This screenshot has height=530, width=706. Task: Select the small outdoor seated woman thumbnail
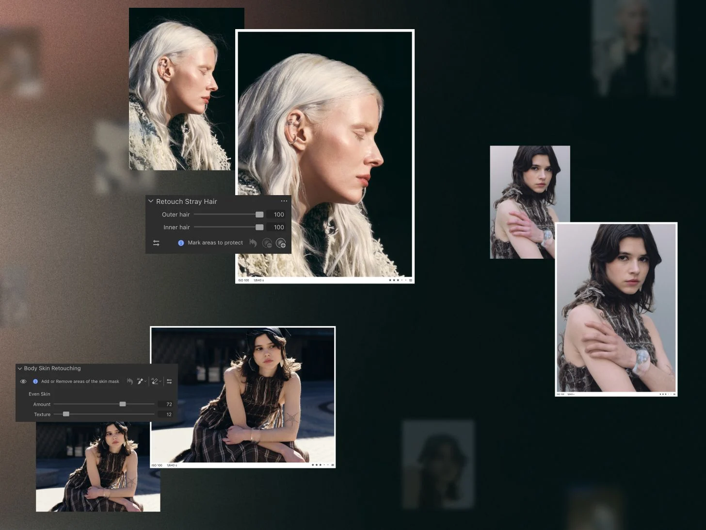[x=98, y=466]
